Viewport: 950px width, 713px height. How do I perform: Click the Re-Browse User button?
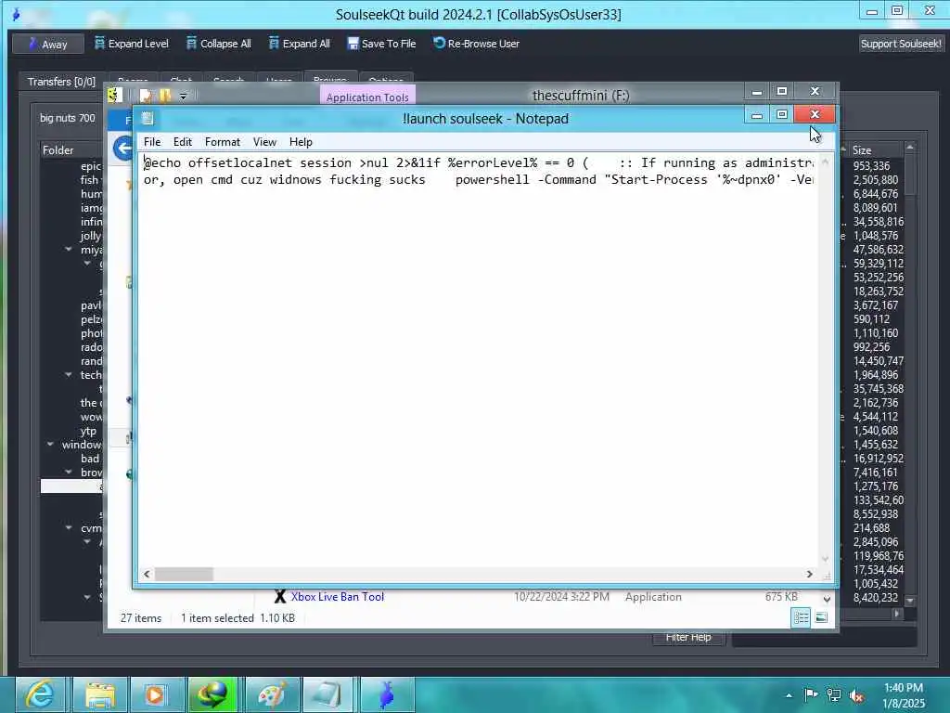476,44
